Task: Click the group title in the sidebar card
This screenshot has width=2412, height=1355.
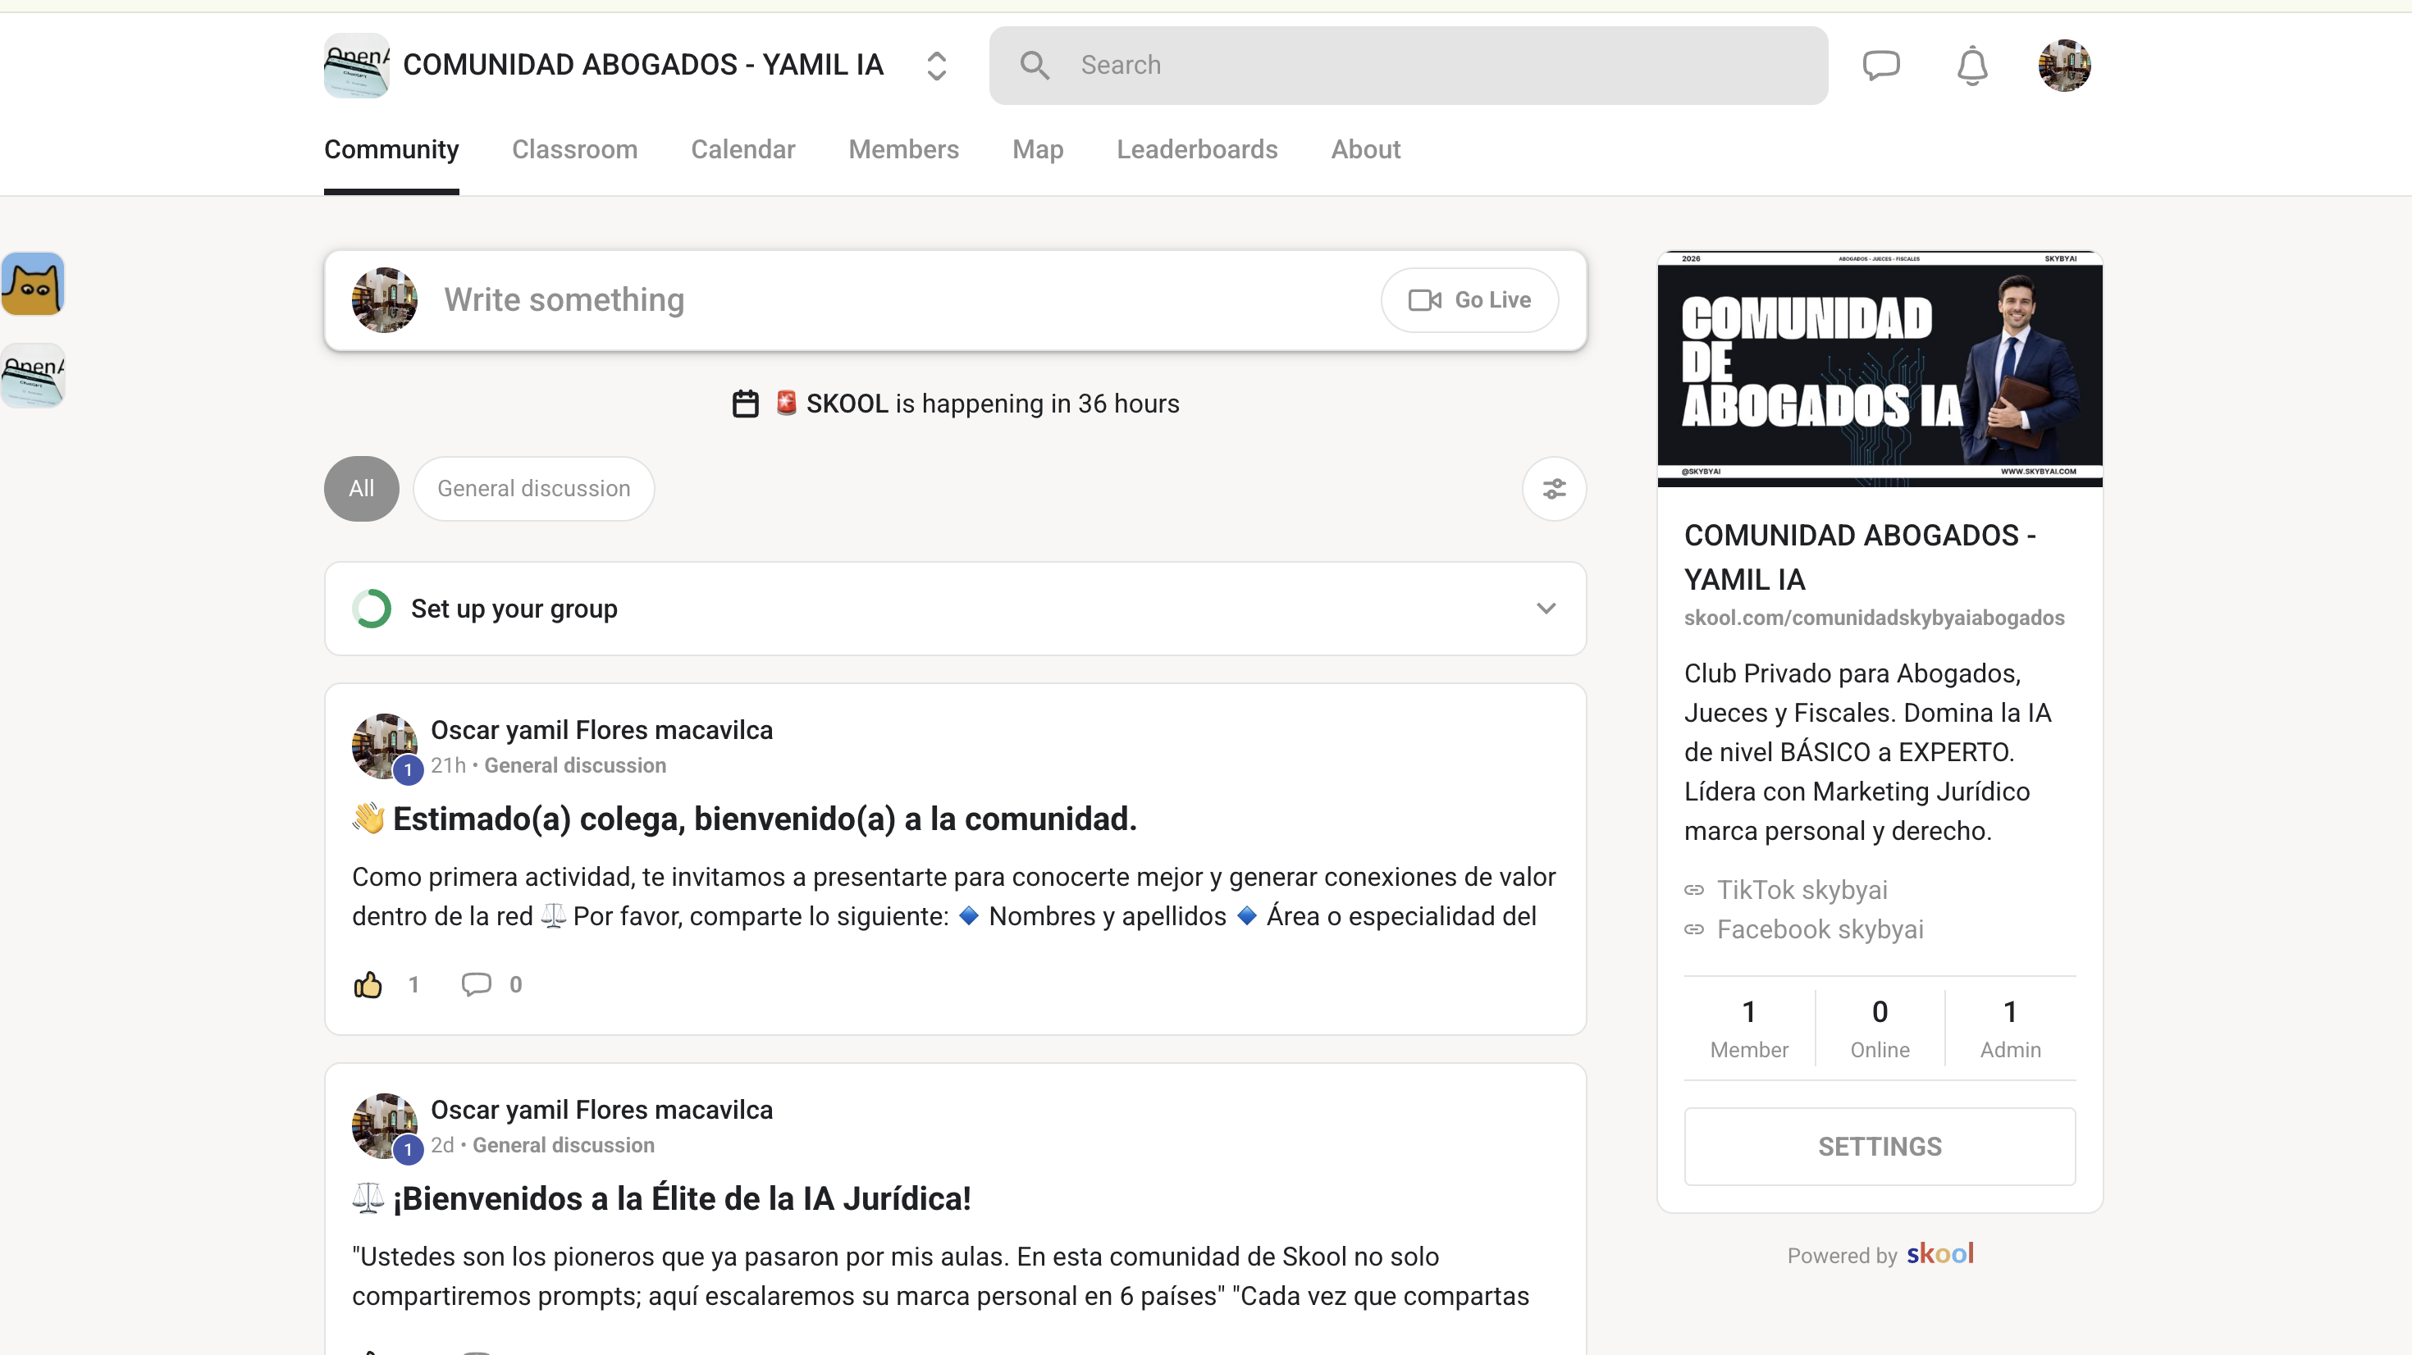Action: [x=1860, y=557]
